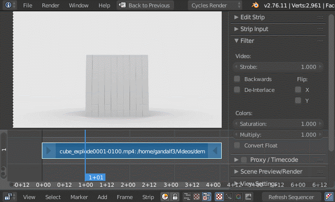This screenshot has height=202, width=335.
Task: Click the 1+01 current frame marker
Action: (95, 177)
